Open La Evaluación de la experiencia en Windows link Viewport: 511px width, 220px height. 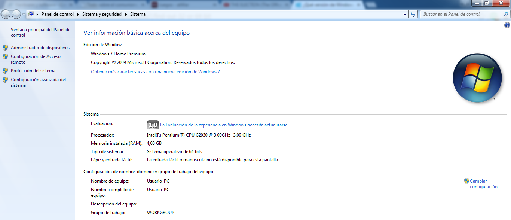(x=224, y=125)
